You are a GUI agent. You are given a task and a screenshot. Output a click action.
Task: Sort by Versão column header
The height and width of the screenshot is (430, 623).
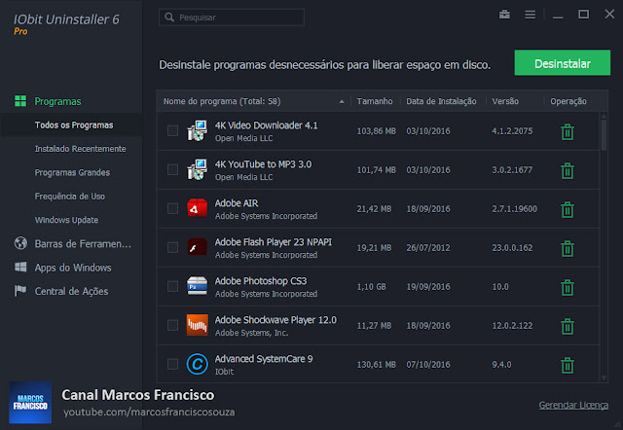(505, 101)
